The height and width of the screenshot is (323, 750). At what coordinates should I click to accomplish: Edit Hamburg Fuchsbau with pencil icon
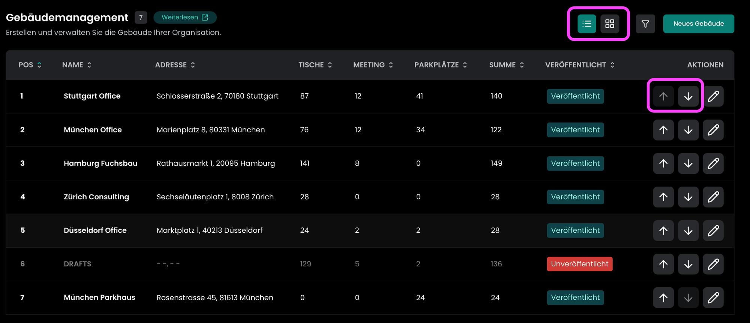pyautogui.click(x=713, y=163)
